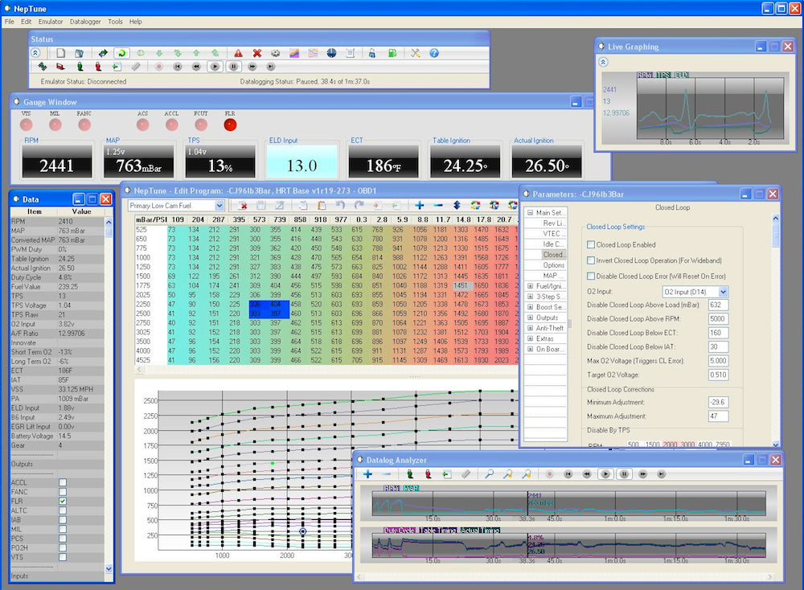Select Options in the Parameters tree list
The image size is (804, 590).
tap(554, 265)
